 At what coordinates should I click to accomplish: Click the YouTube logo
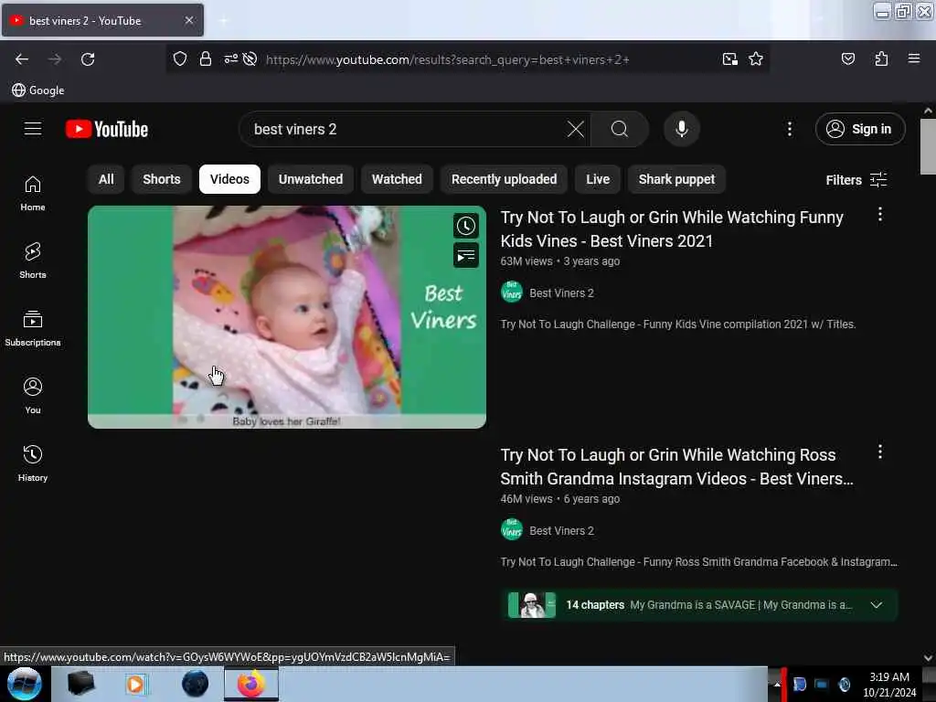tap(107, 129)
